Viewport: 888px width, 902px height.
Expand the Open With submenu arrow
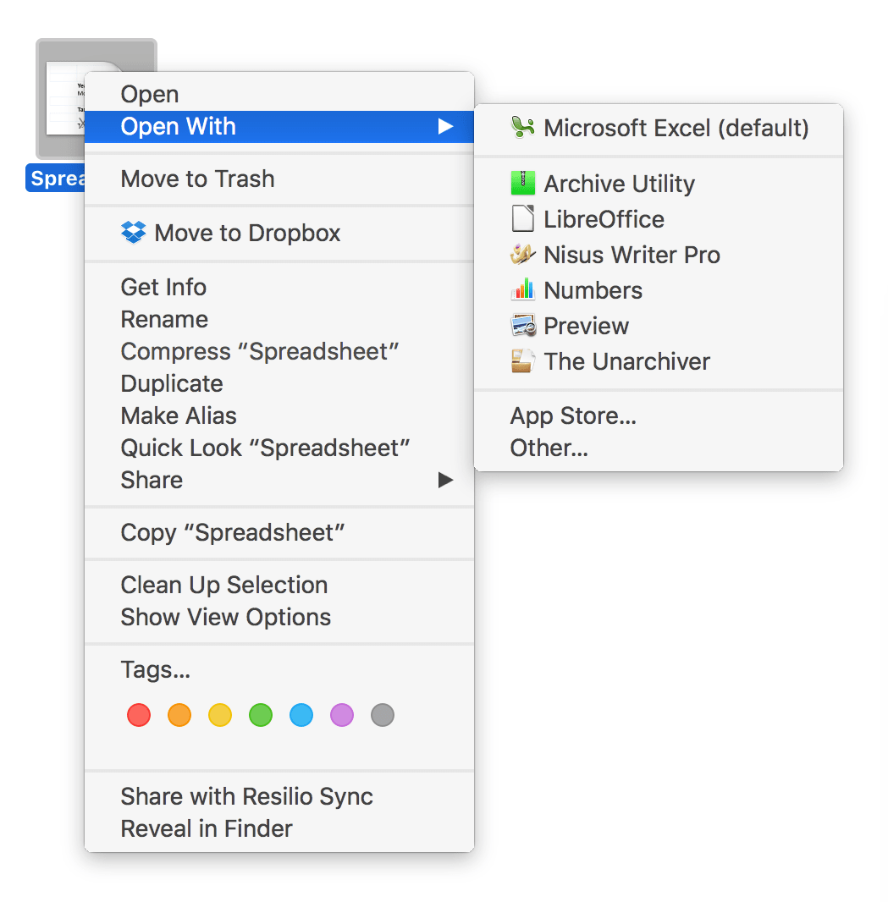(x=445, y=127)
